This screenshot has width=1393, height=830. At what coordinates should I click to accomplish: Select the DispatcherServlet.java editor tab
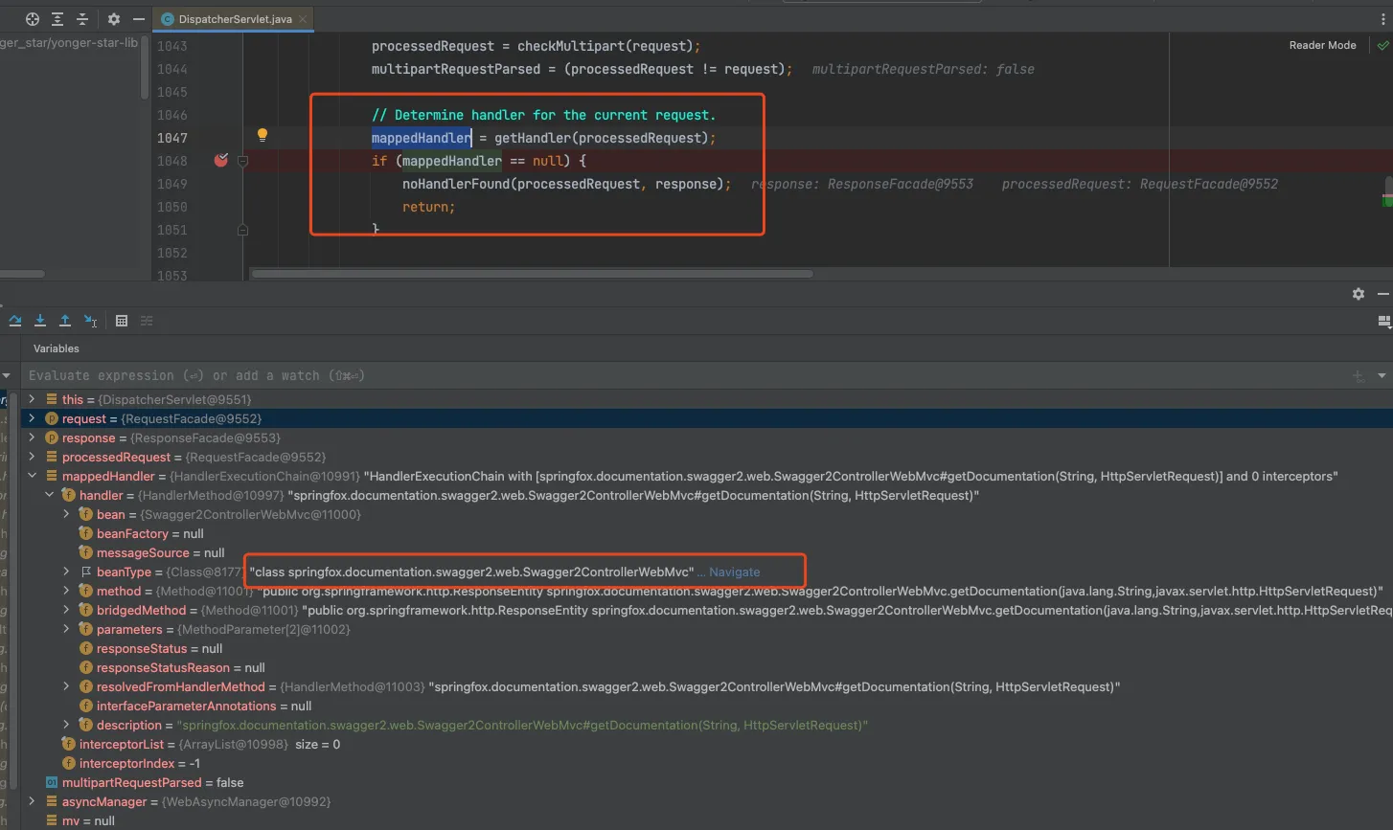coord(234,19)
